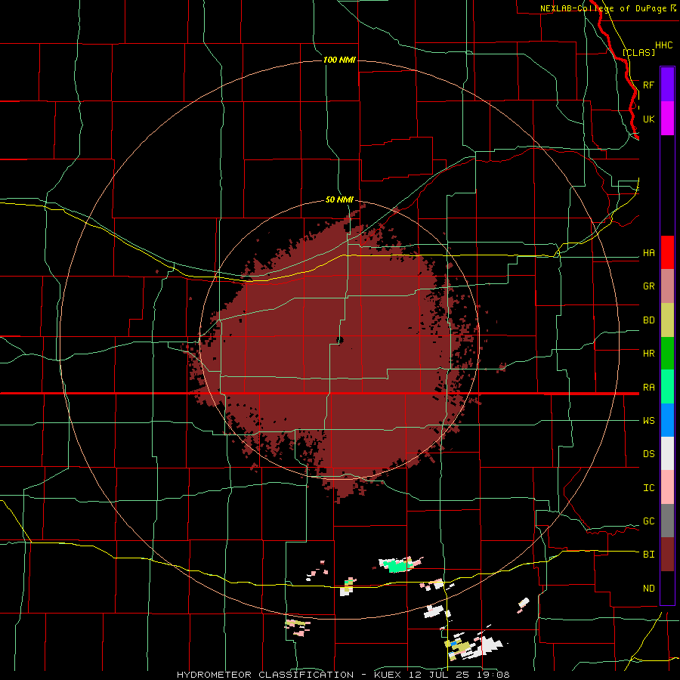The height and width of the screenshot is (680, 680).
Task: Click the UK legend label
Action: click(x=648, y=119)
